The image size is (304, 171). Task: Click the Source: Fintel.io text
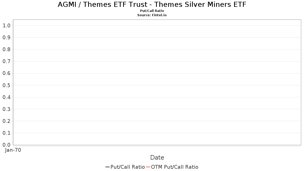pos(152,15)
